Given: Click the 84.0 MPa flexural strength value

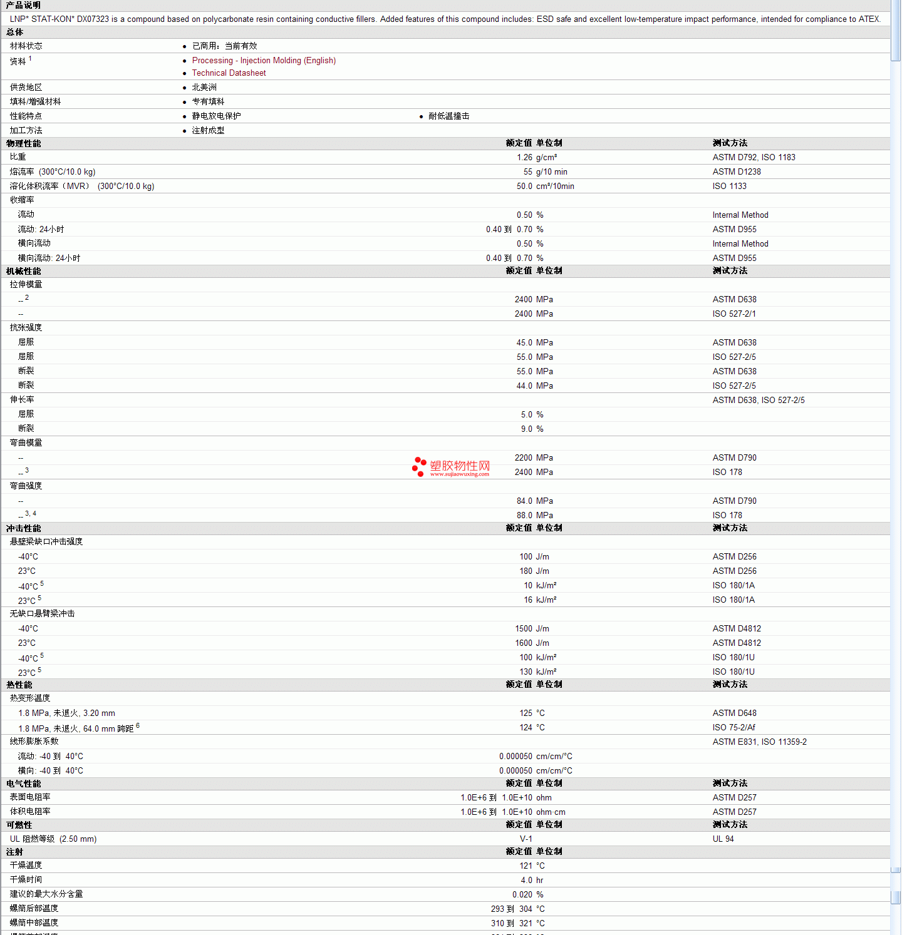Looking at the screenshot, I should tap(534, 501).
